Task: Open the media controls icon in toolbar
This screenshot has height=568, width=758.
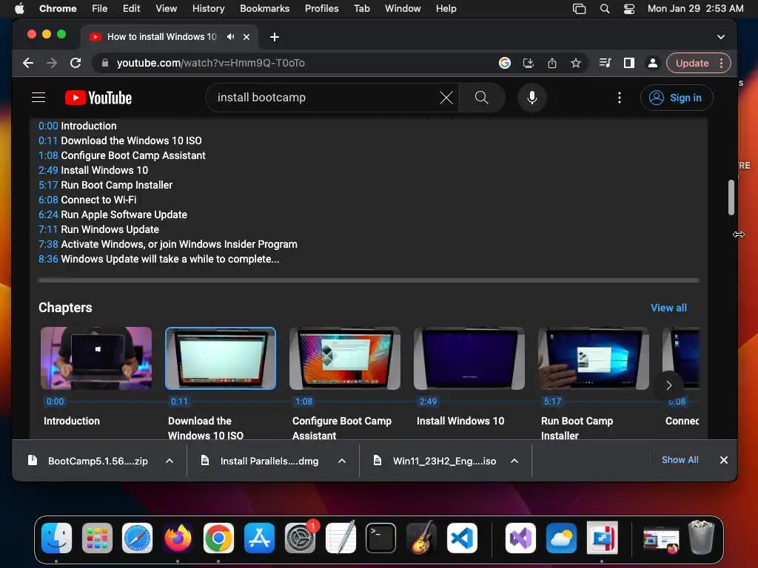Action: coord(606,63)
